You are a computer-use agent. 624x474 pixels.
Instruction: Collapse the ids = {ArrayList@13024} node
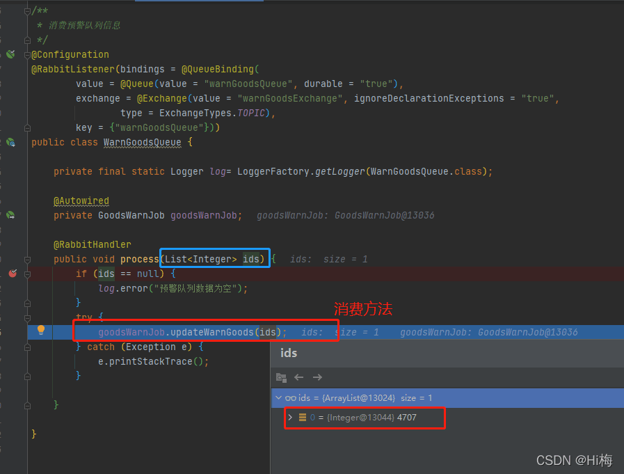click(x=278, y=398)
